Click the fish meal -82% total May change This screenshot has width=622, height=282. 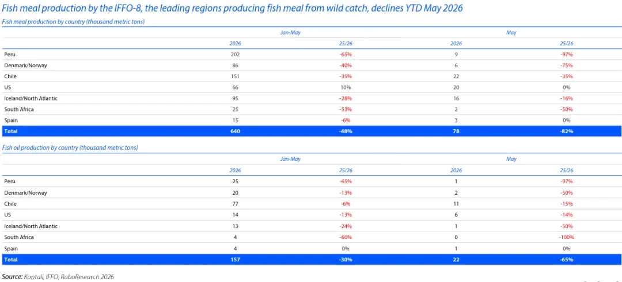567,132
